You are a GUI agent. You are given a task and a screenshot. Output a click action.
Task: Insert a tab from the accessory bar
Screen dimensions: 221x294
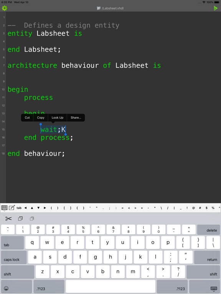tap(19, 208)
